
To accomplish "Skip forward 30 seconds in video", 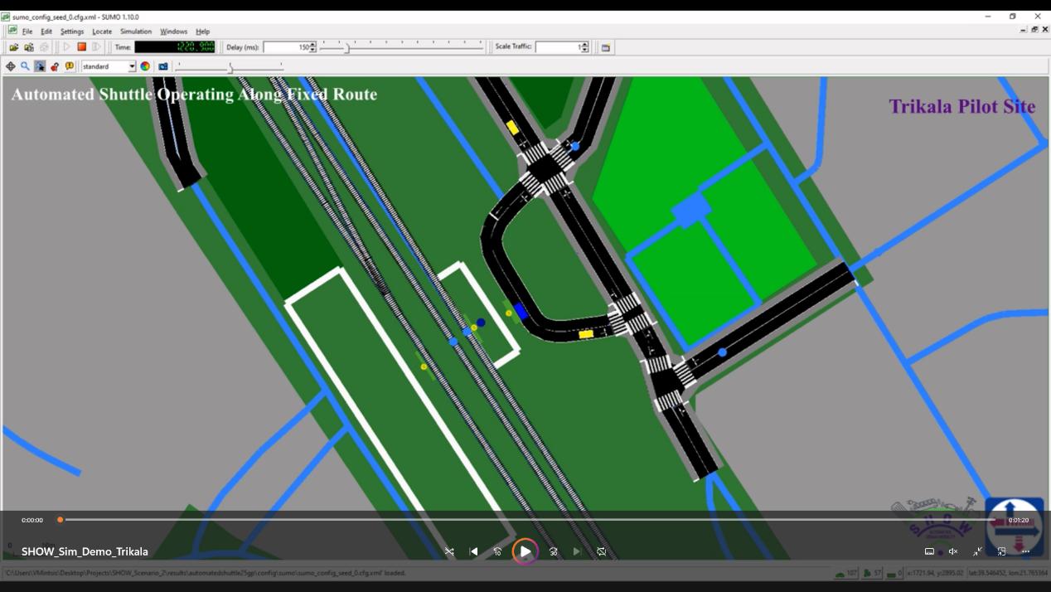I will tap(554, 551).
